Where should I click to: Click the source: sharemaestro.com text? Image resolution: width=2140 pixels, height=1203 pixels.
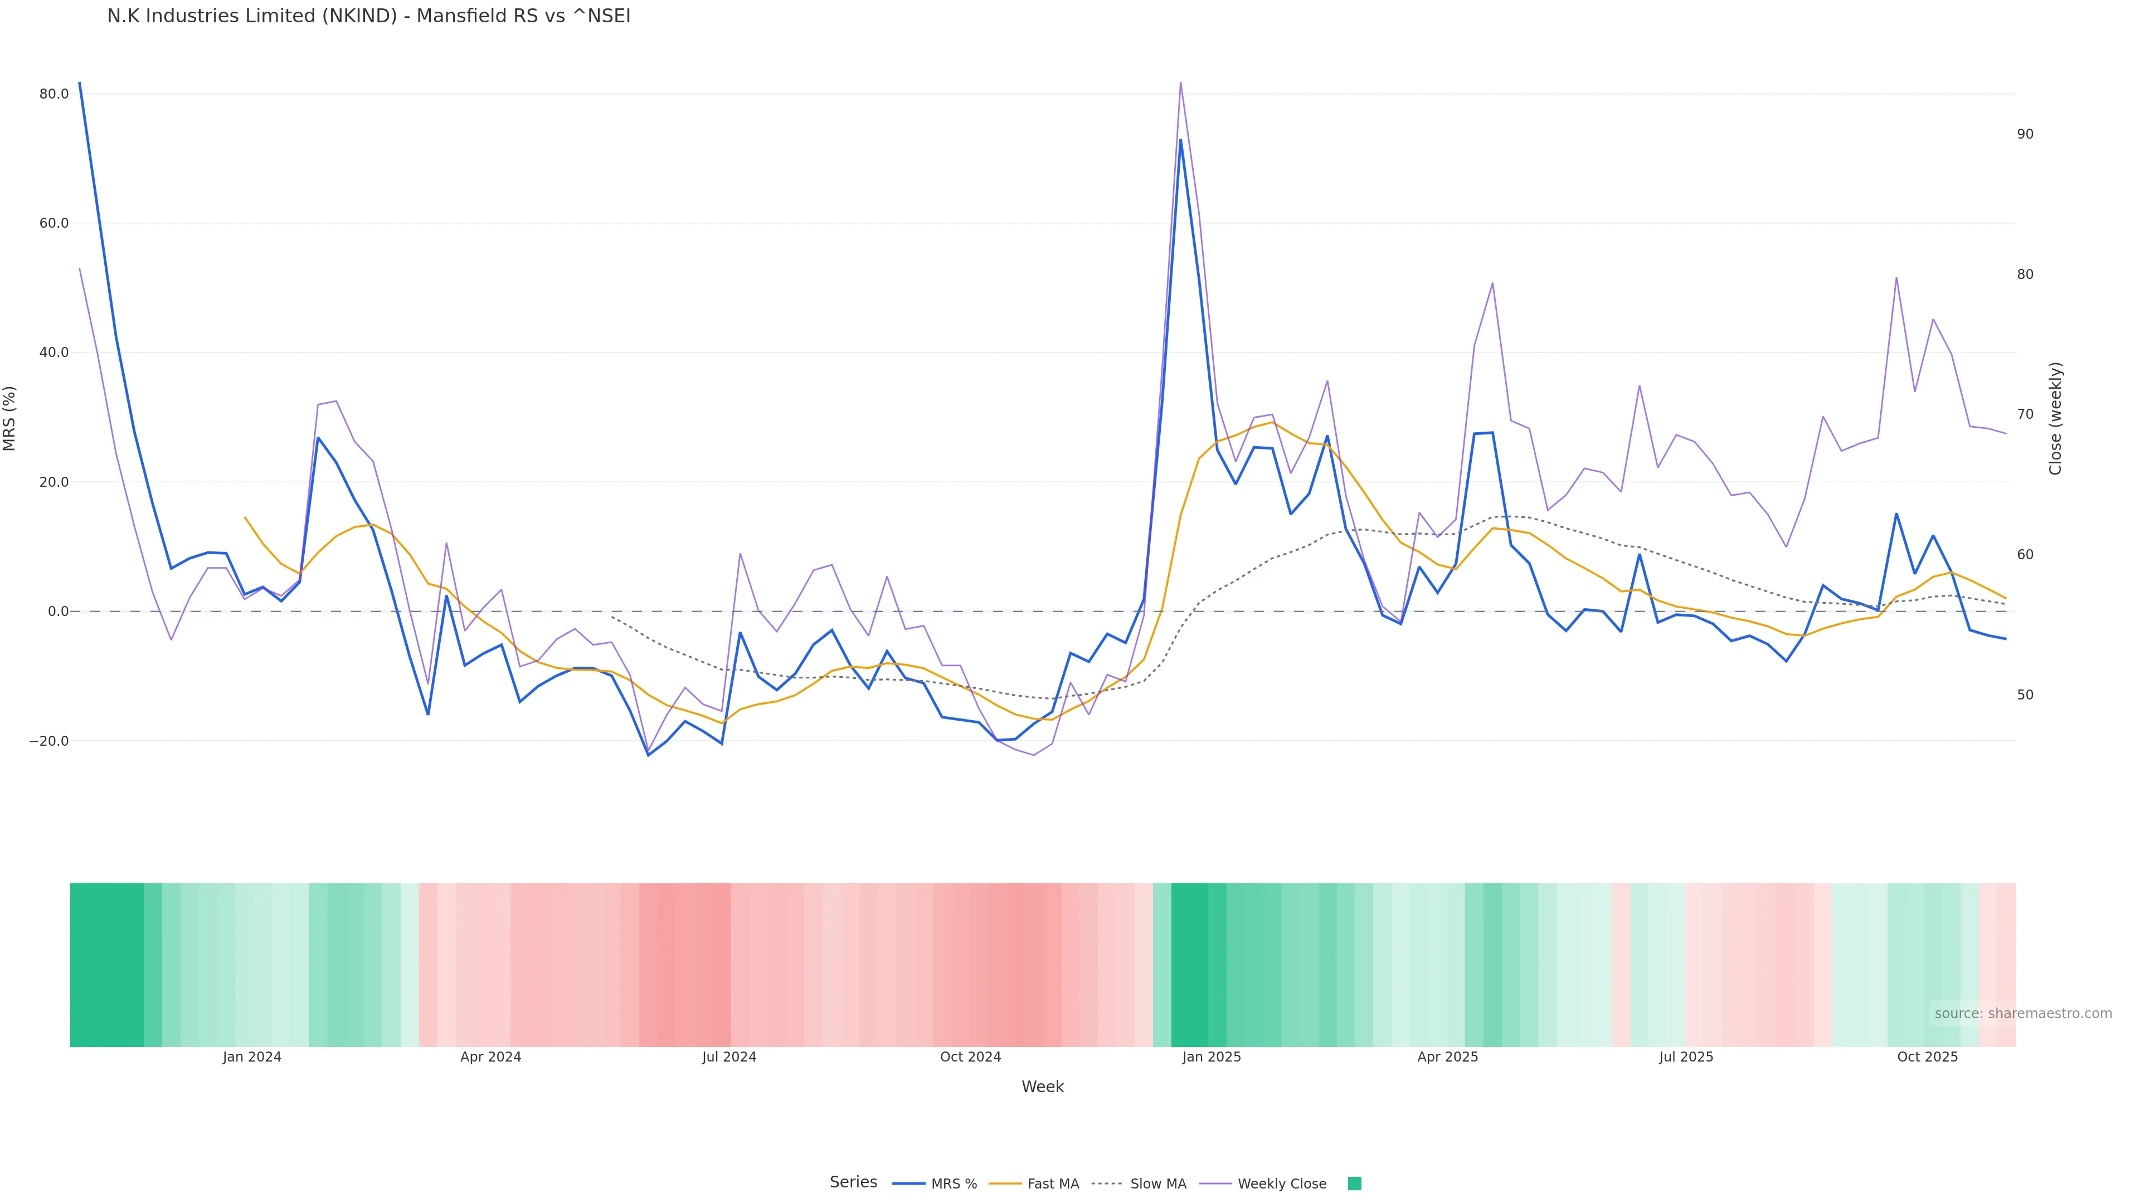click(x=2023, y=1014)
